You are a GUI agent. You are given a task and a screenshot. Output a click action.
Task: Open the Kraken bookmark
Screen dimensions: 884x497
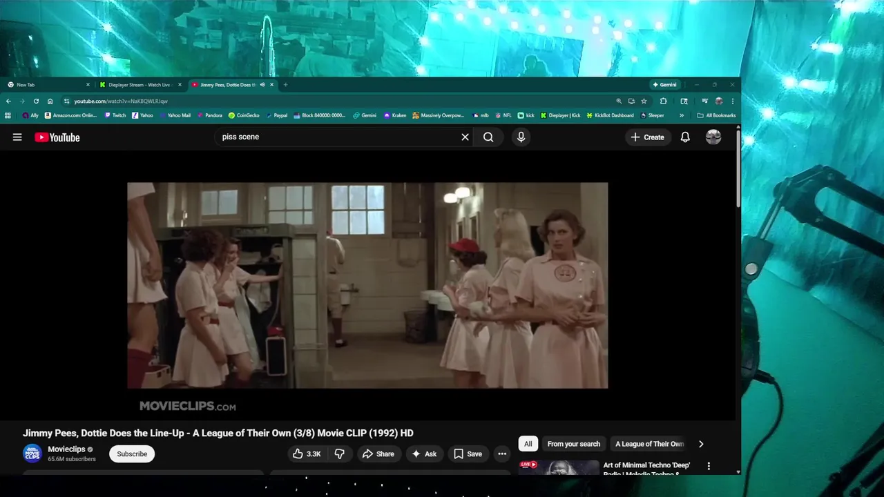(x=395, y=115)
